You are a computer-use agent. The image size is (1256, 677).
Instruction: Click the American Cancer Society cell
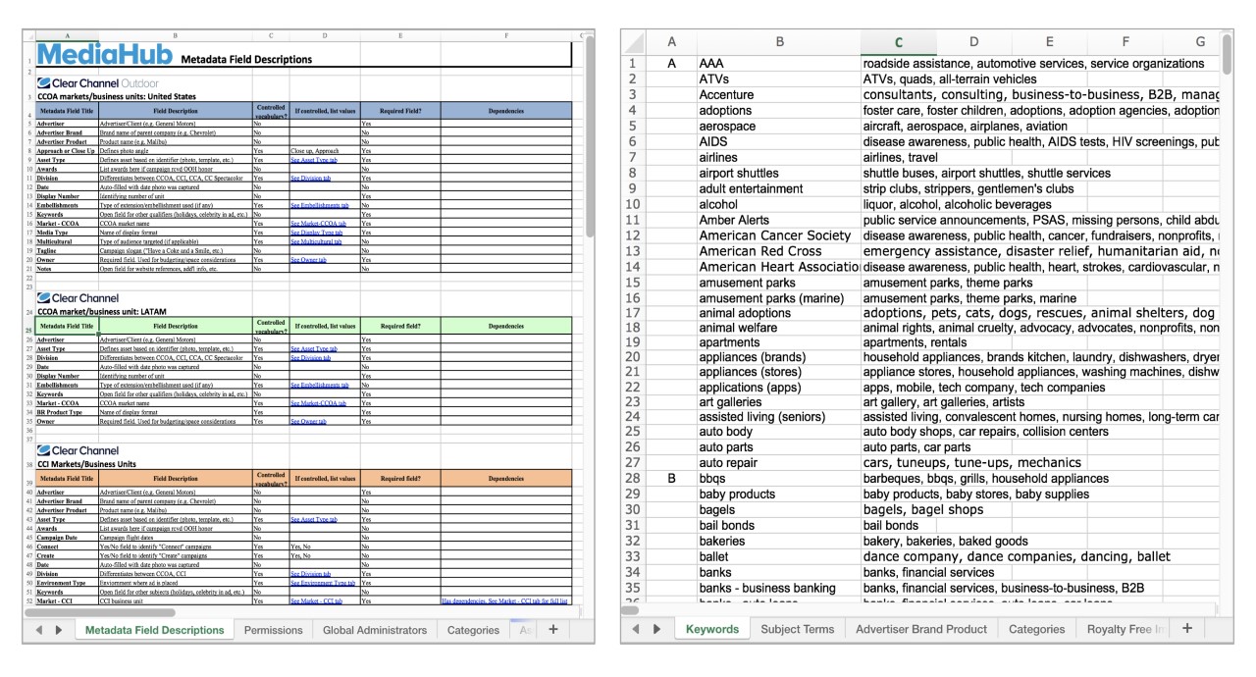coord(778,236)
